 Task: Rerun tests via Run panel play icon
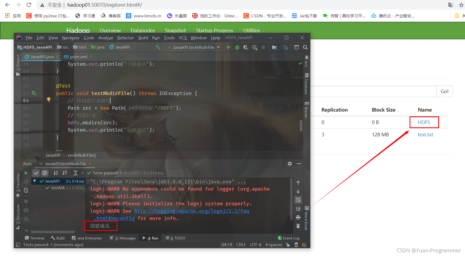tap(26, 173)
